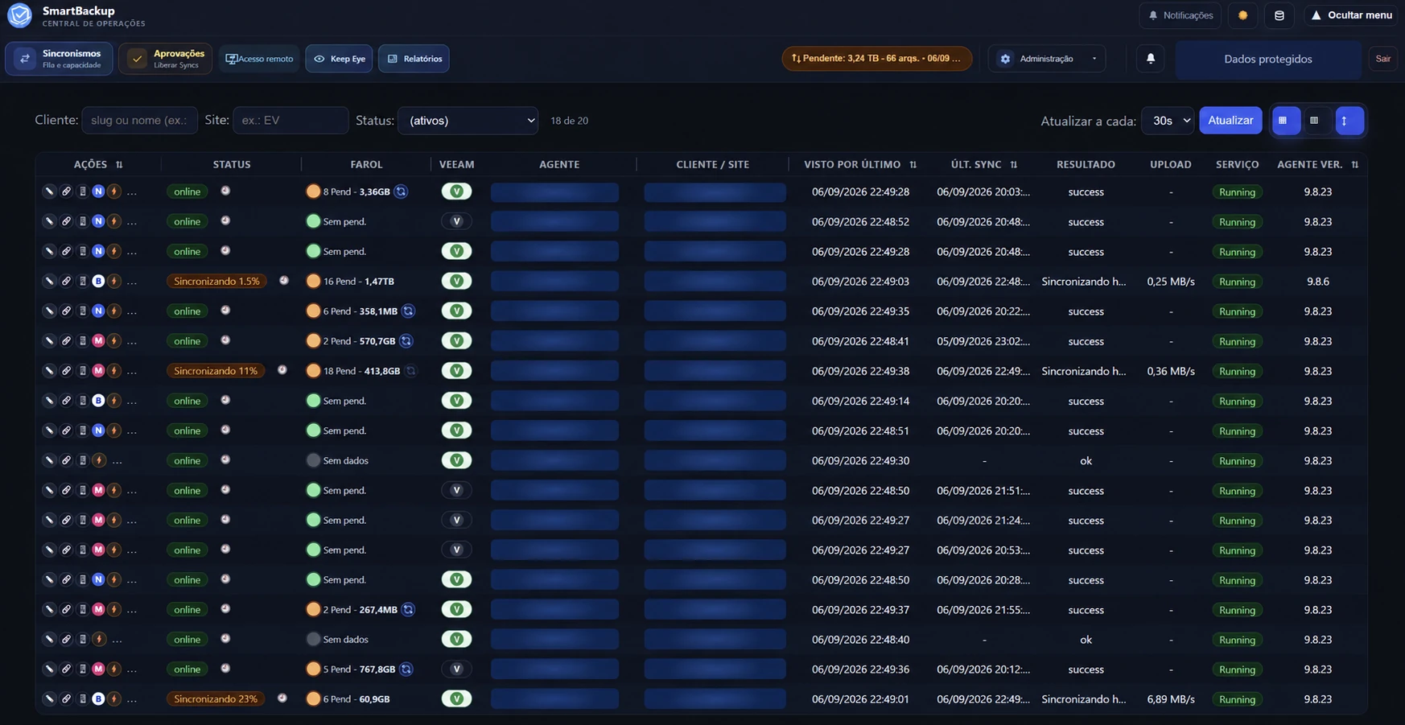Open the Acesso remoto tab
Image resolution: width=1405 pixels, height=725 pixels.
point(259,58)
